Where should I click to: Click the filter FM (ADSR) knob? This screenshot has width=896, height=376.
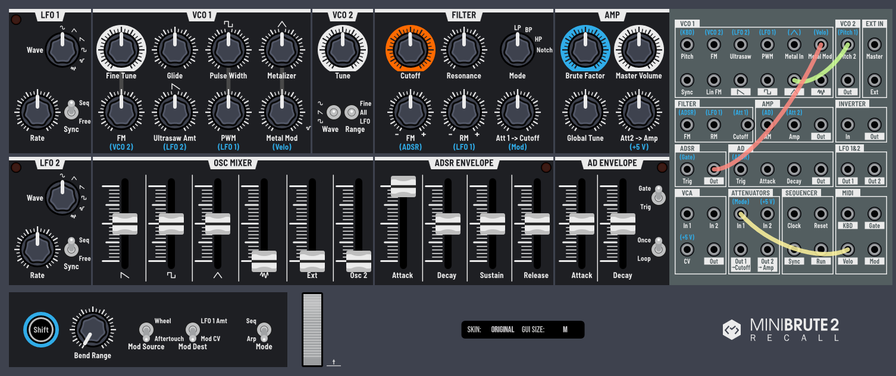pos(411,111)
